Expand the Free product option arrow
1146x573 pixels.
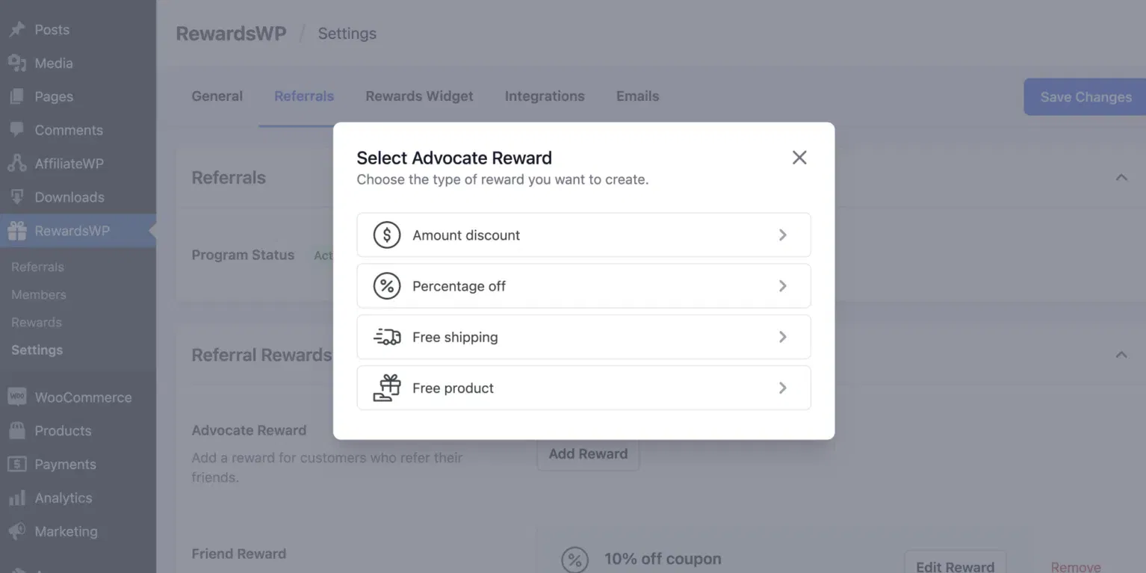point(782,388)
